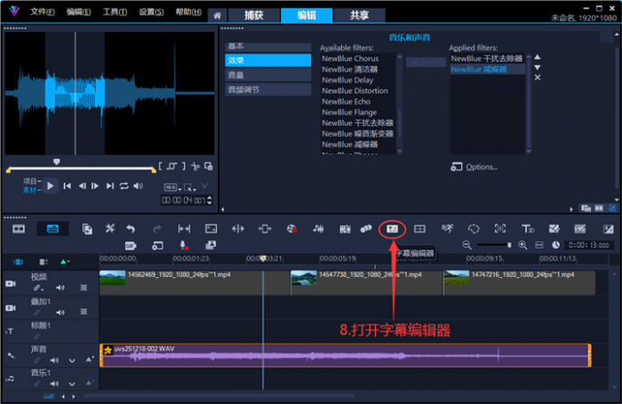Image resolution: width=622 pixels, height=404 pixels.
Task: Open the 文件(F) menu
Action: pyautogui.click(x=41, y=14)
